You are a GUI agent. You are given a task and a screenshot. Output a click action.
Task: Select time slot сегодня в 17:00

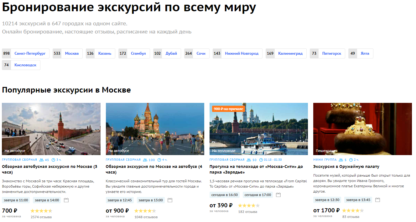tap(258, 195)
